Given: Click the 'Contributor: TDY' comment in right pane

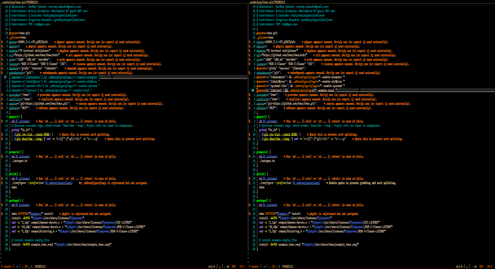Looking at the screenshot, I should coord(277,24).
